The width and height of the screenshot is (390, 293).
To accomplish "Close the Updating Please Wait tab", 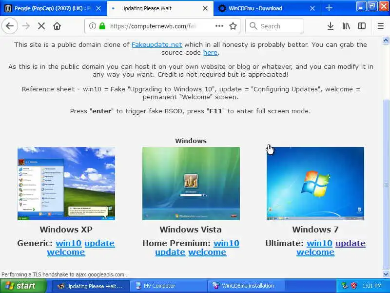I will [x=205, y=8].
